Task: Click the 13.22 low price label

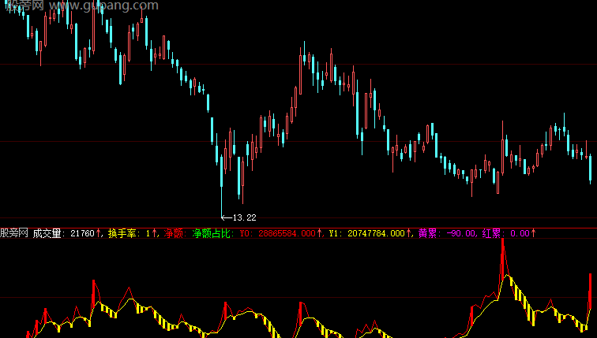Action: click(x=244, y=217)
